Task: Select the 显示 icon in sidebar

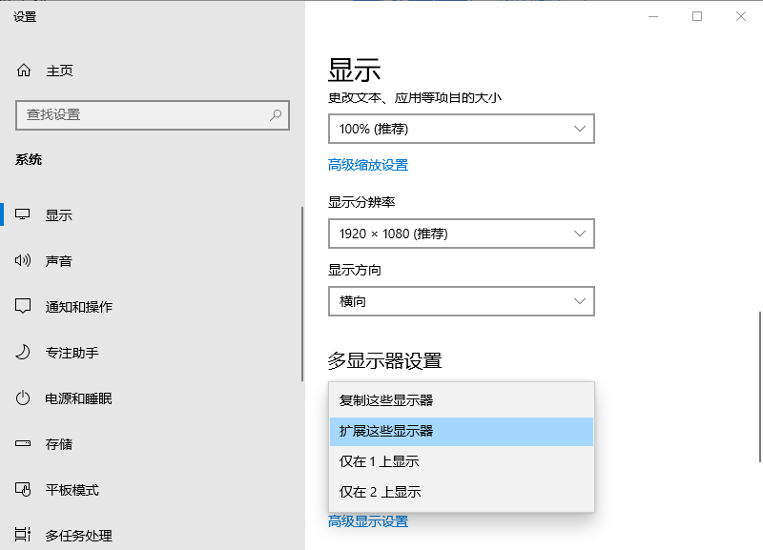Action: 24,214
